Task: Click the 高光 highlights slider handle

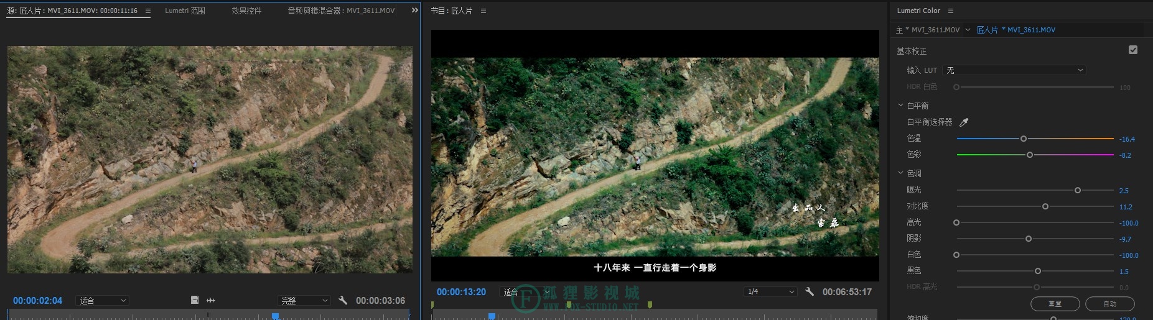Action: pos(956,222)
